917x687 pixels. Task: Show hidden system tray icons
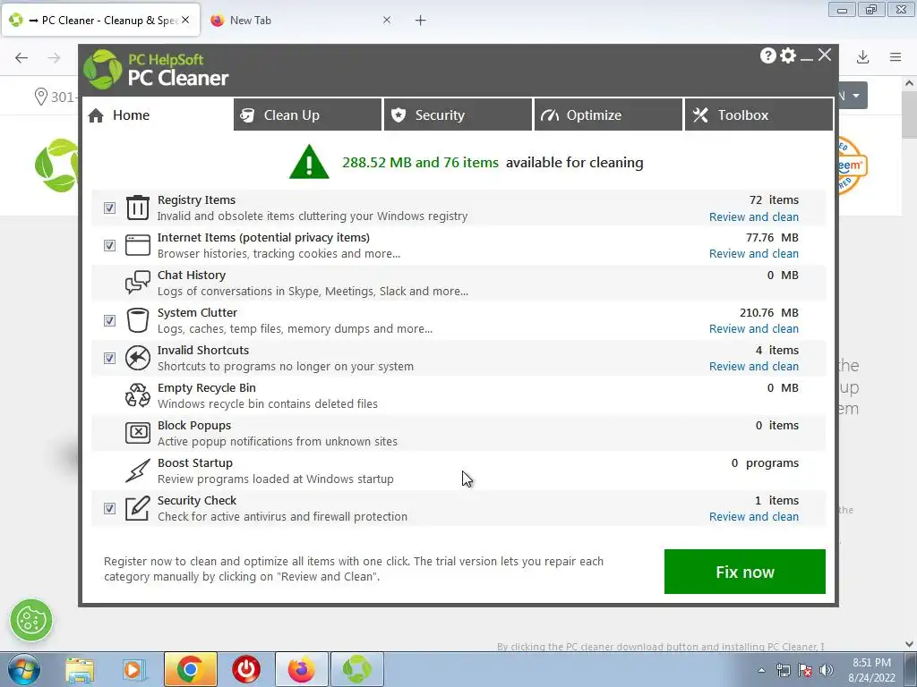[761, 670]
